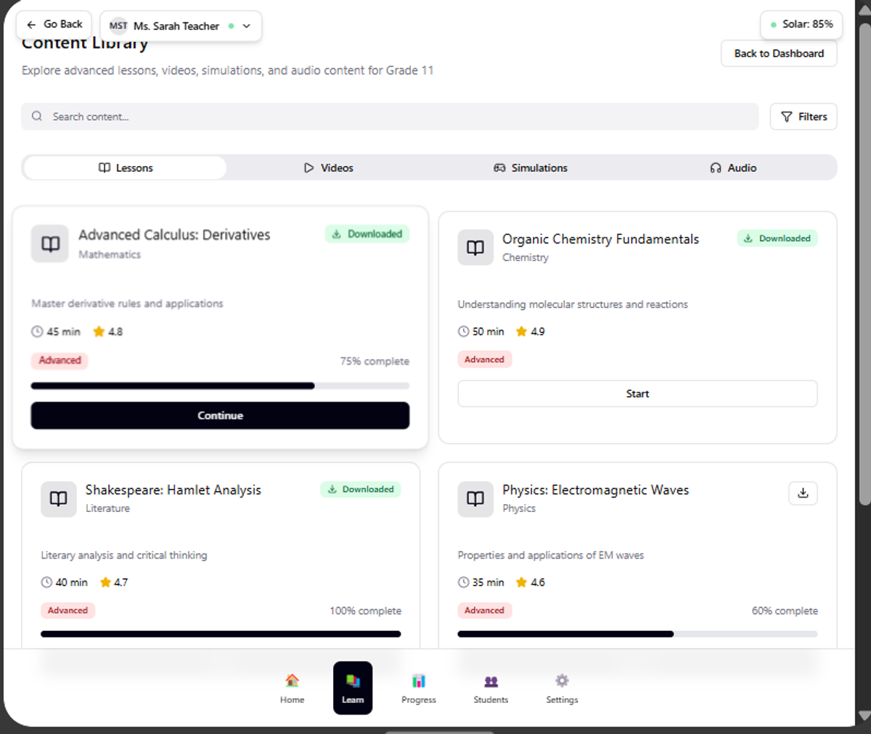
Task: Click the Back to Dashboard button
Action: pyautogui.click(x=778, y=54)
